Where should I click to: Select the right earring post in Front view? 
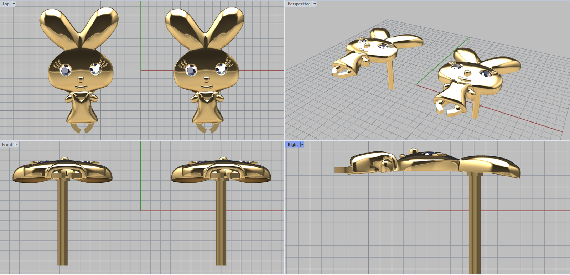point(221,221)
